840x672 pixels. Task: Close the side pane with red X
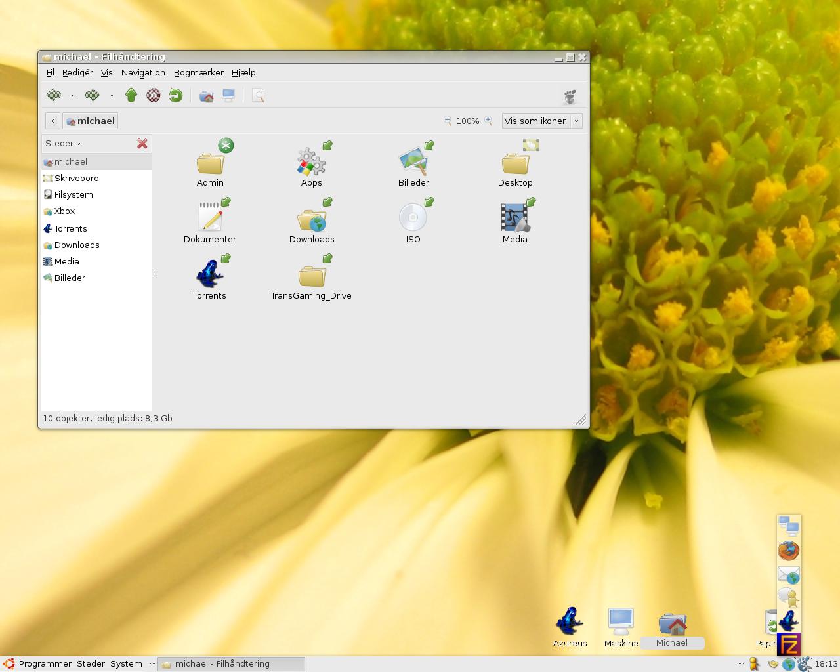(142, 144)
